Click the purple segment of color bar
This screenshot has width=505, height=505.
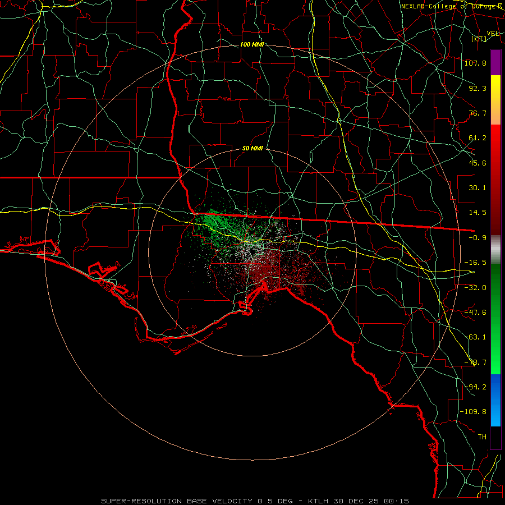(495, 63)
